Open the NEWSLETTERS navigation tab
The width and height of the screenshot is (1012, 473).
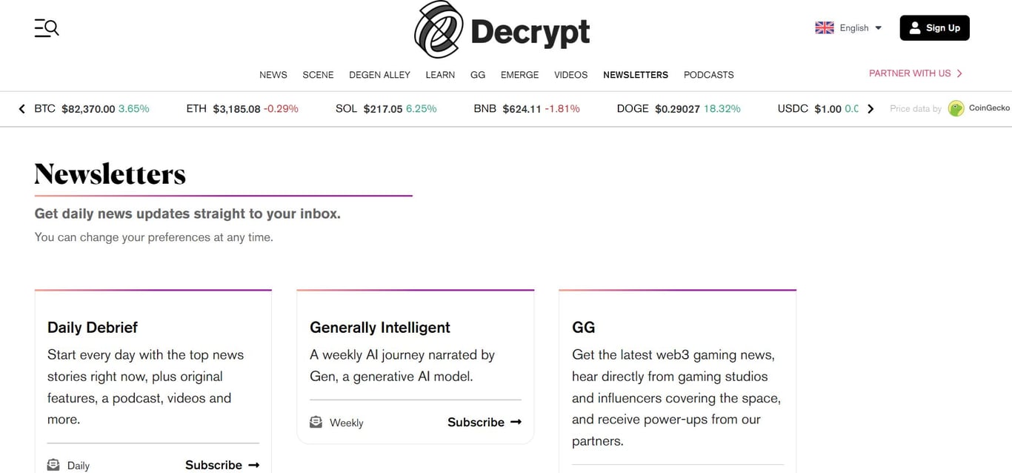click(x=635, y=75)
